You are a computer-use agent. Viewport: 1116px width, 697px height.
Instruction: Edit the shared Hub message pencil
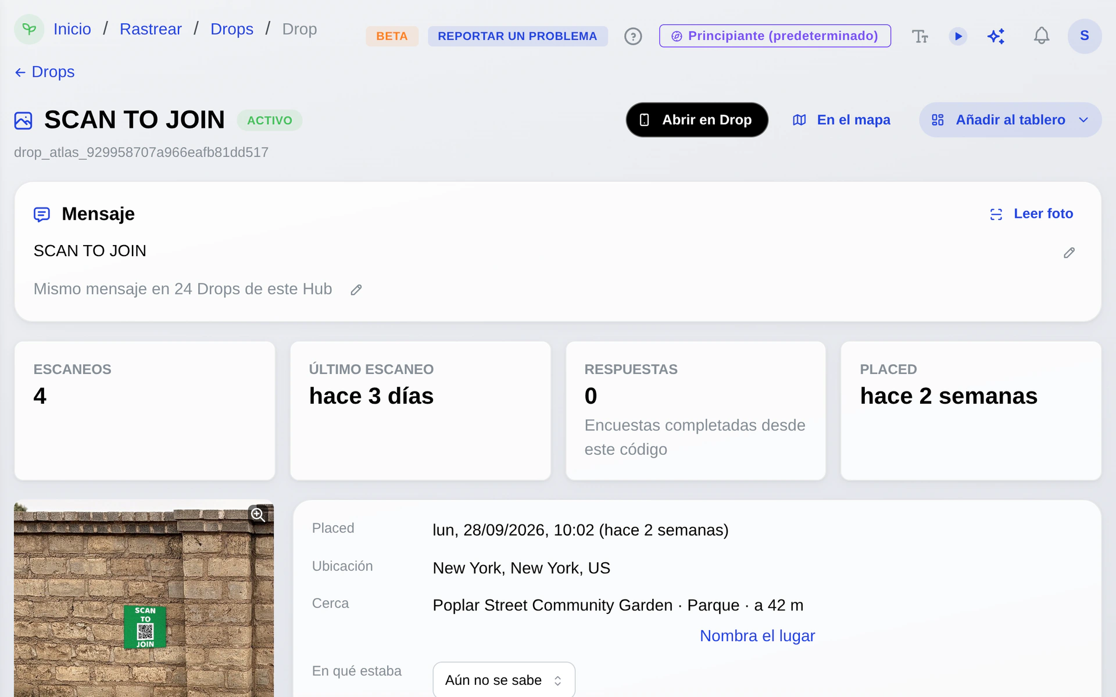click(x=356, y=290)
